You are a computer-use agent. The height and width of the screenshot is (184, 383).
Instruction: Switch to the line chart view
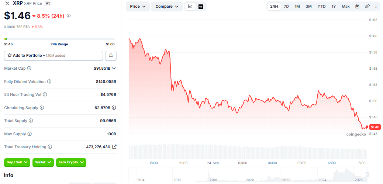pos(190,7)
